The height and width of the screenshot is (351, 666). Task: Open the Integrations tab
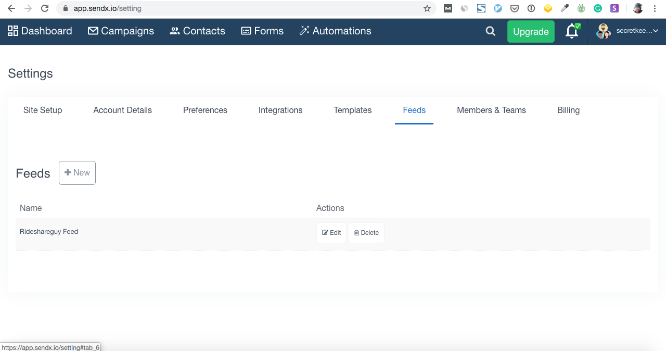pyautogui.click(x=280, y=110)
